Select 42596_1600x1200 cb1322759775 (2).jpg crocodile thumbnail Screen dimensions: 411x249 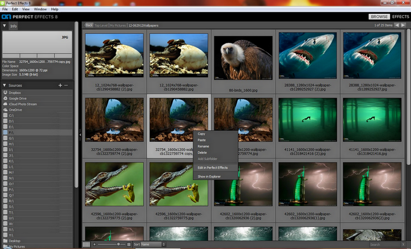click(115, 184)
